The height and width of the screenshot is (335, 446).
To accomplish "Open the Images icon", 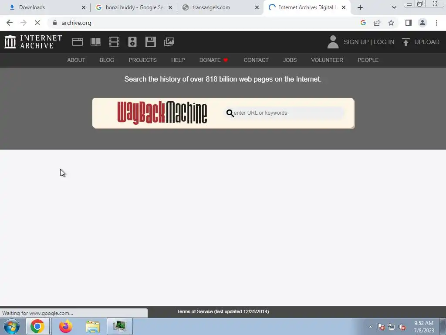I will 169,42.
